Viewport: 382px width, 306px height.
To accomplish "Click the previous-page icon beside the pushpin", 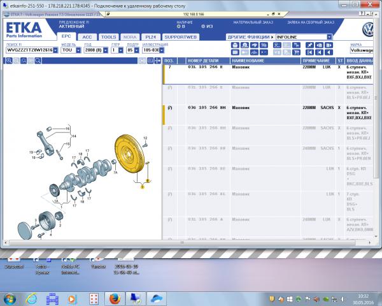I will tap(319, 45).
